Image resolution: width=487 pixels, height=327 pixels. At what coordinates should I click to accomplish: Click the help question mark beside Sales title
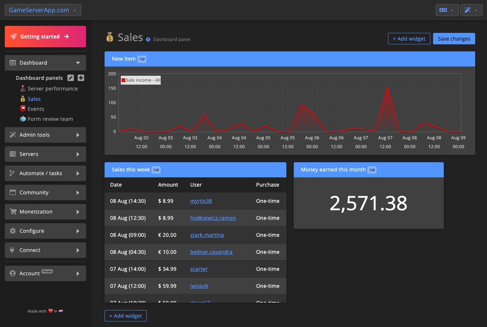click(148, 39)
